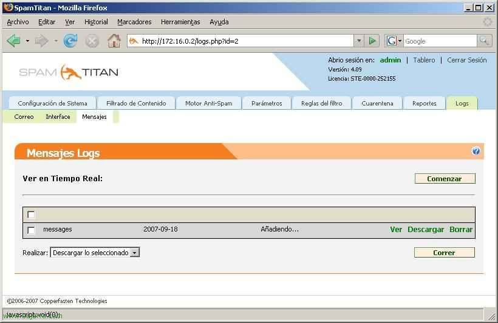The image size is (498, 323).
Task: Open the Editar menu
Action: pyautogui.click(x=47, y=22)
